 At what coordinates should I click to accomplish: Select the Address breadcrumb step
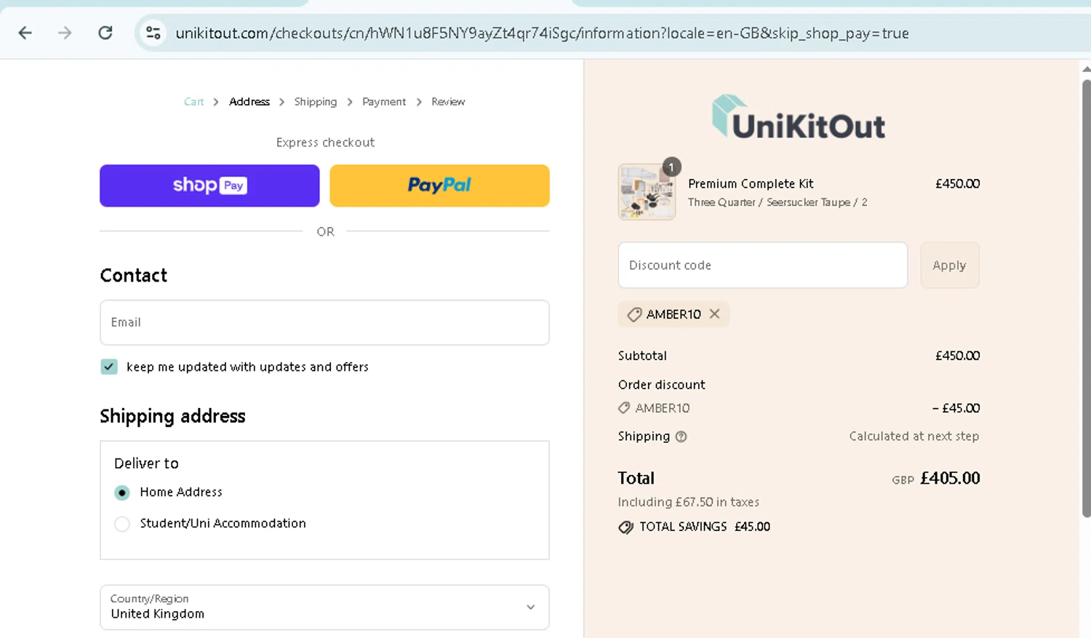click(x=249, y=102)
